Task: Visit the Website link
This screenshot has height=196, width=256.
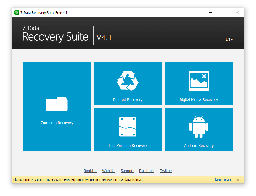Action: (109, 171)
